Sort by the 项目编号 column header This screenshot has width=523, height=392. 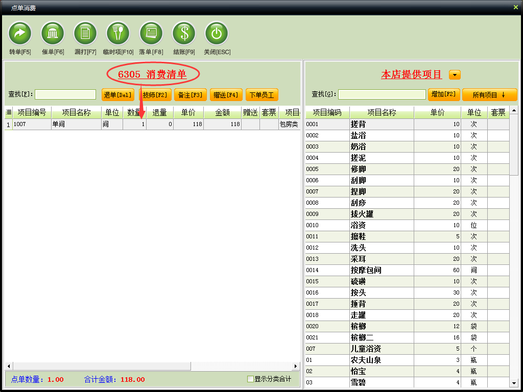coord(32,113)
